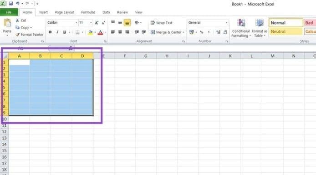Apply the Neutral cell style
This screenshot has height=175, width=316.
(286, 31)
